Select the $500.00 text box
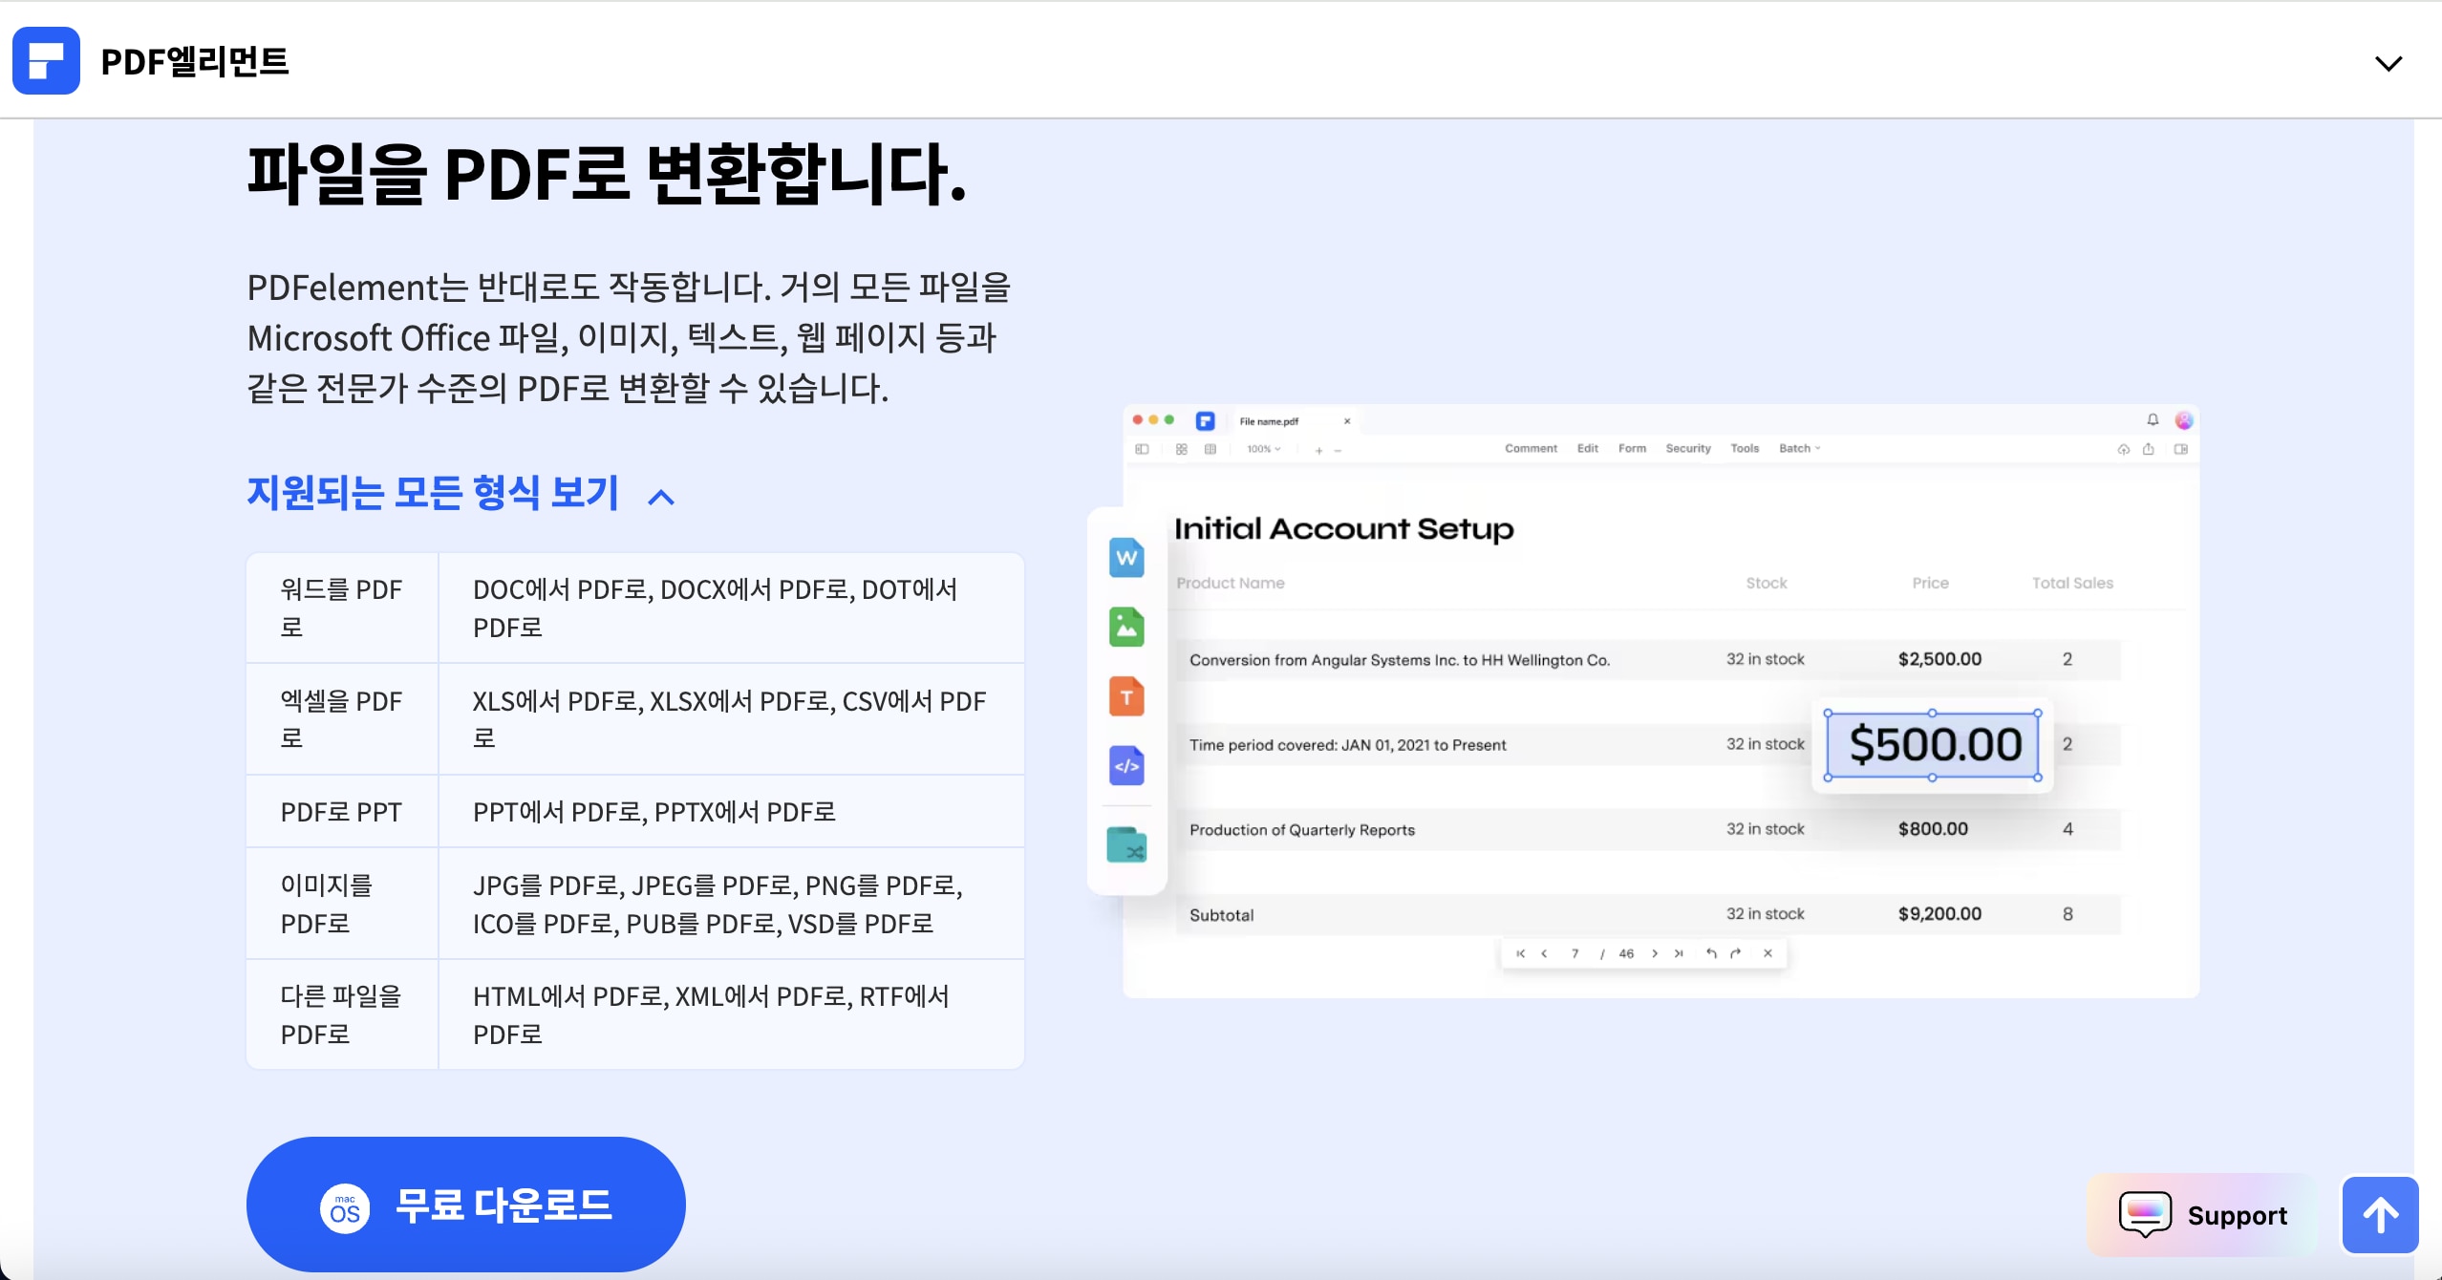Screen dimensions: 2442x1280 point(1933,745)
